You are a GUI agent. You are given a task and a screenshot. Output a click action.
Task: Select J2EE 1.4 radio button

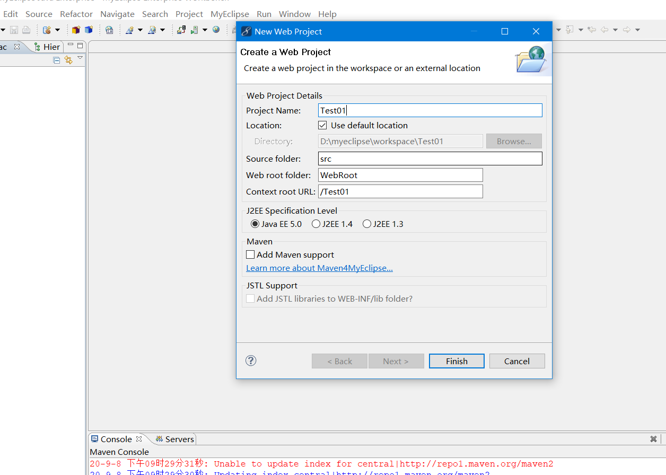coord(316,224)
